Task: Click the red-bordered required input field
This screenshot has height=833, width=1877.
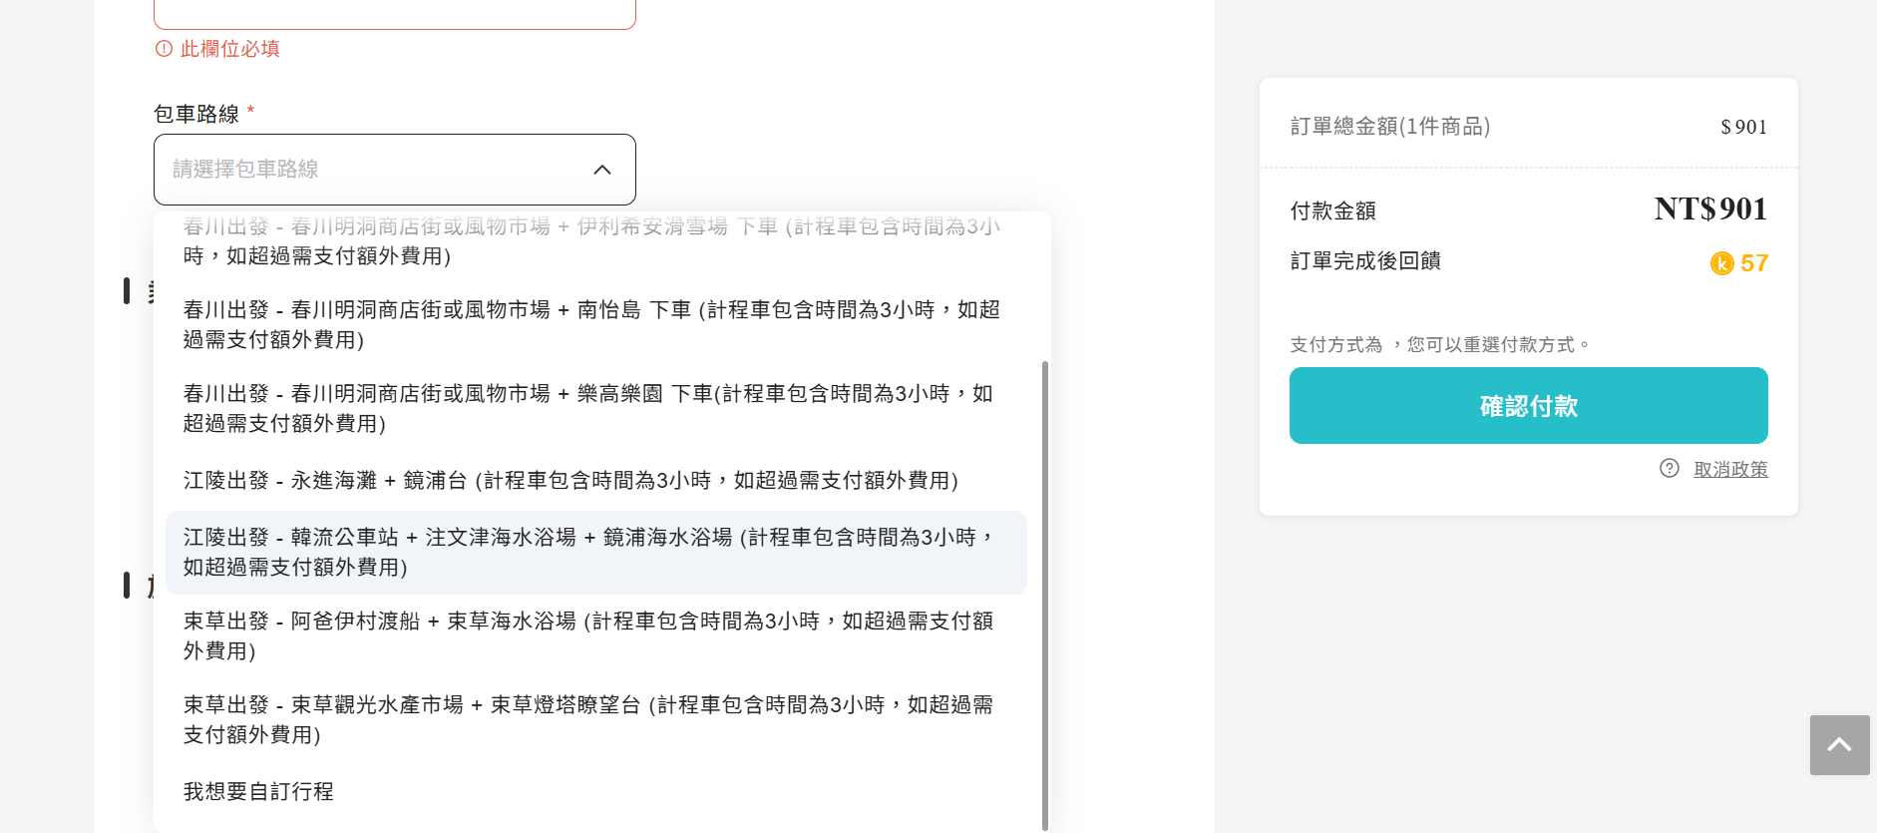Action: click(x=395, y=14)
